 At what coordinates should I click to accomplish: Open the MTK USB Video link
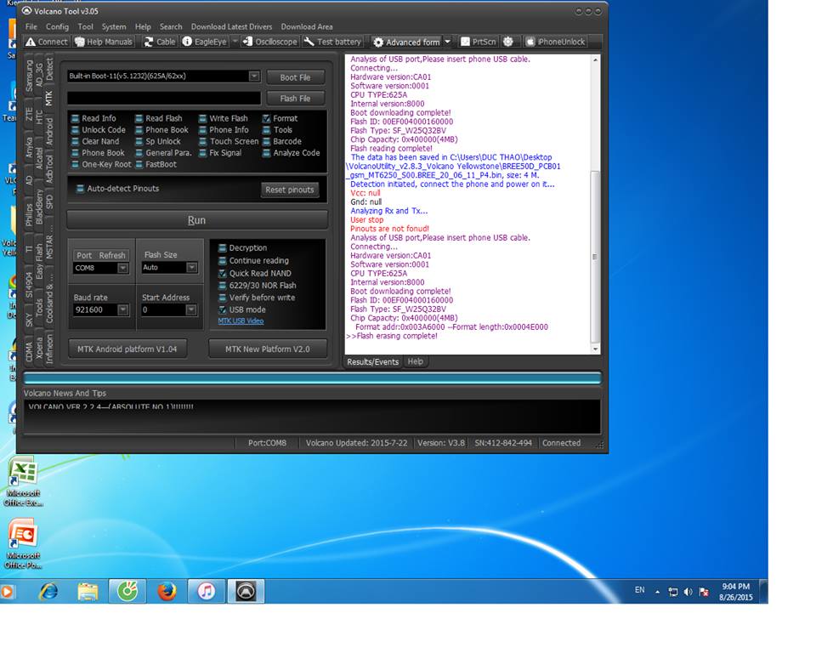tap(241, 321)
